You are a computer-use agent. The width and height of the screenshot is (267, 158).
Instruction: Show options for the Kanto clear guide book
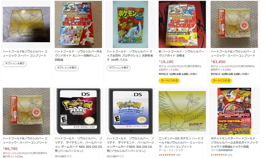67,68
